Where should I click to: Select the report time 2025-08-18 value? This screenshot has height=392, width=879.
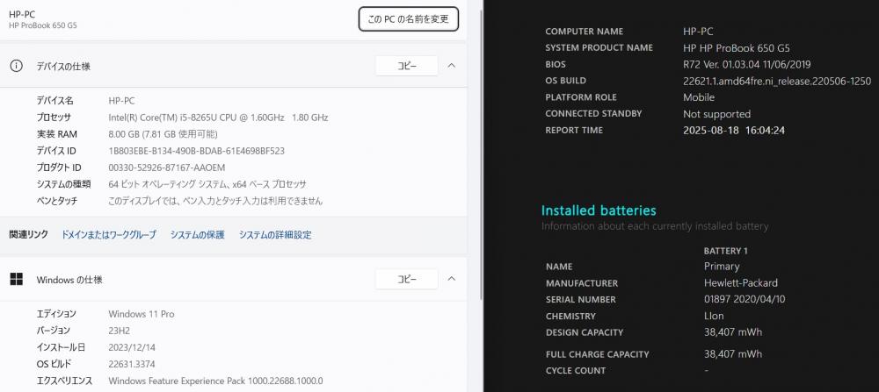point(734,131)
